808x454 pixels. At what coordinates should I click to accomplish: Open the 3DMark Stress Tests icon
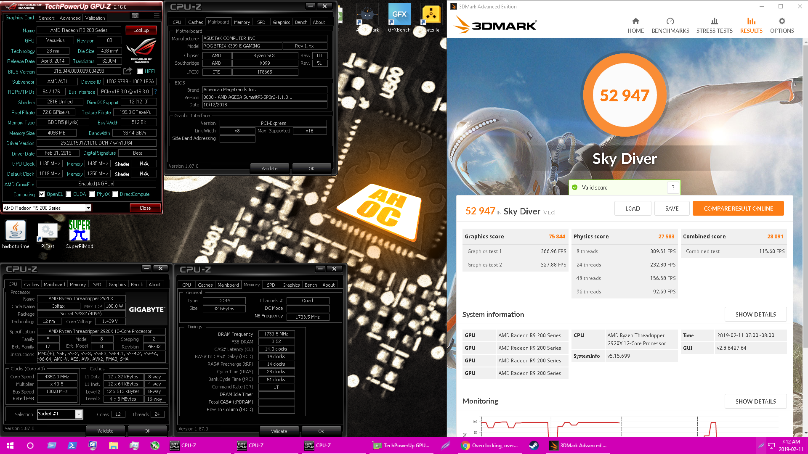[x=714, y=21]
